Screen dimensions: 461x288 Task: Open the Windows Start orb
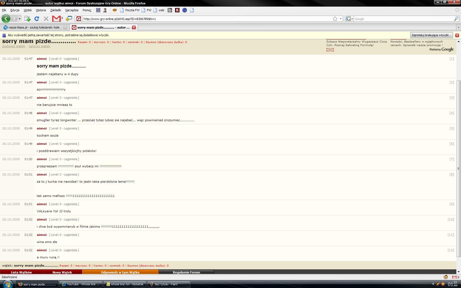[7, 284]
